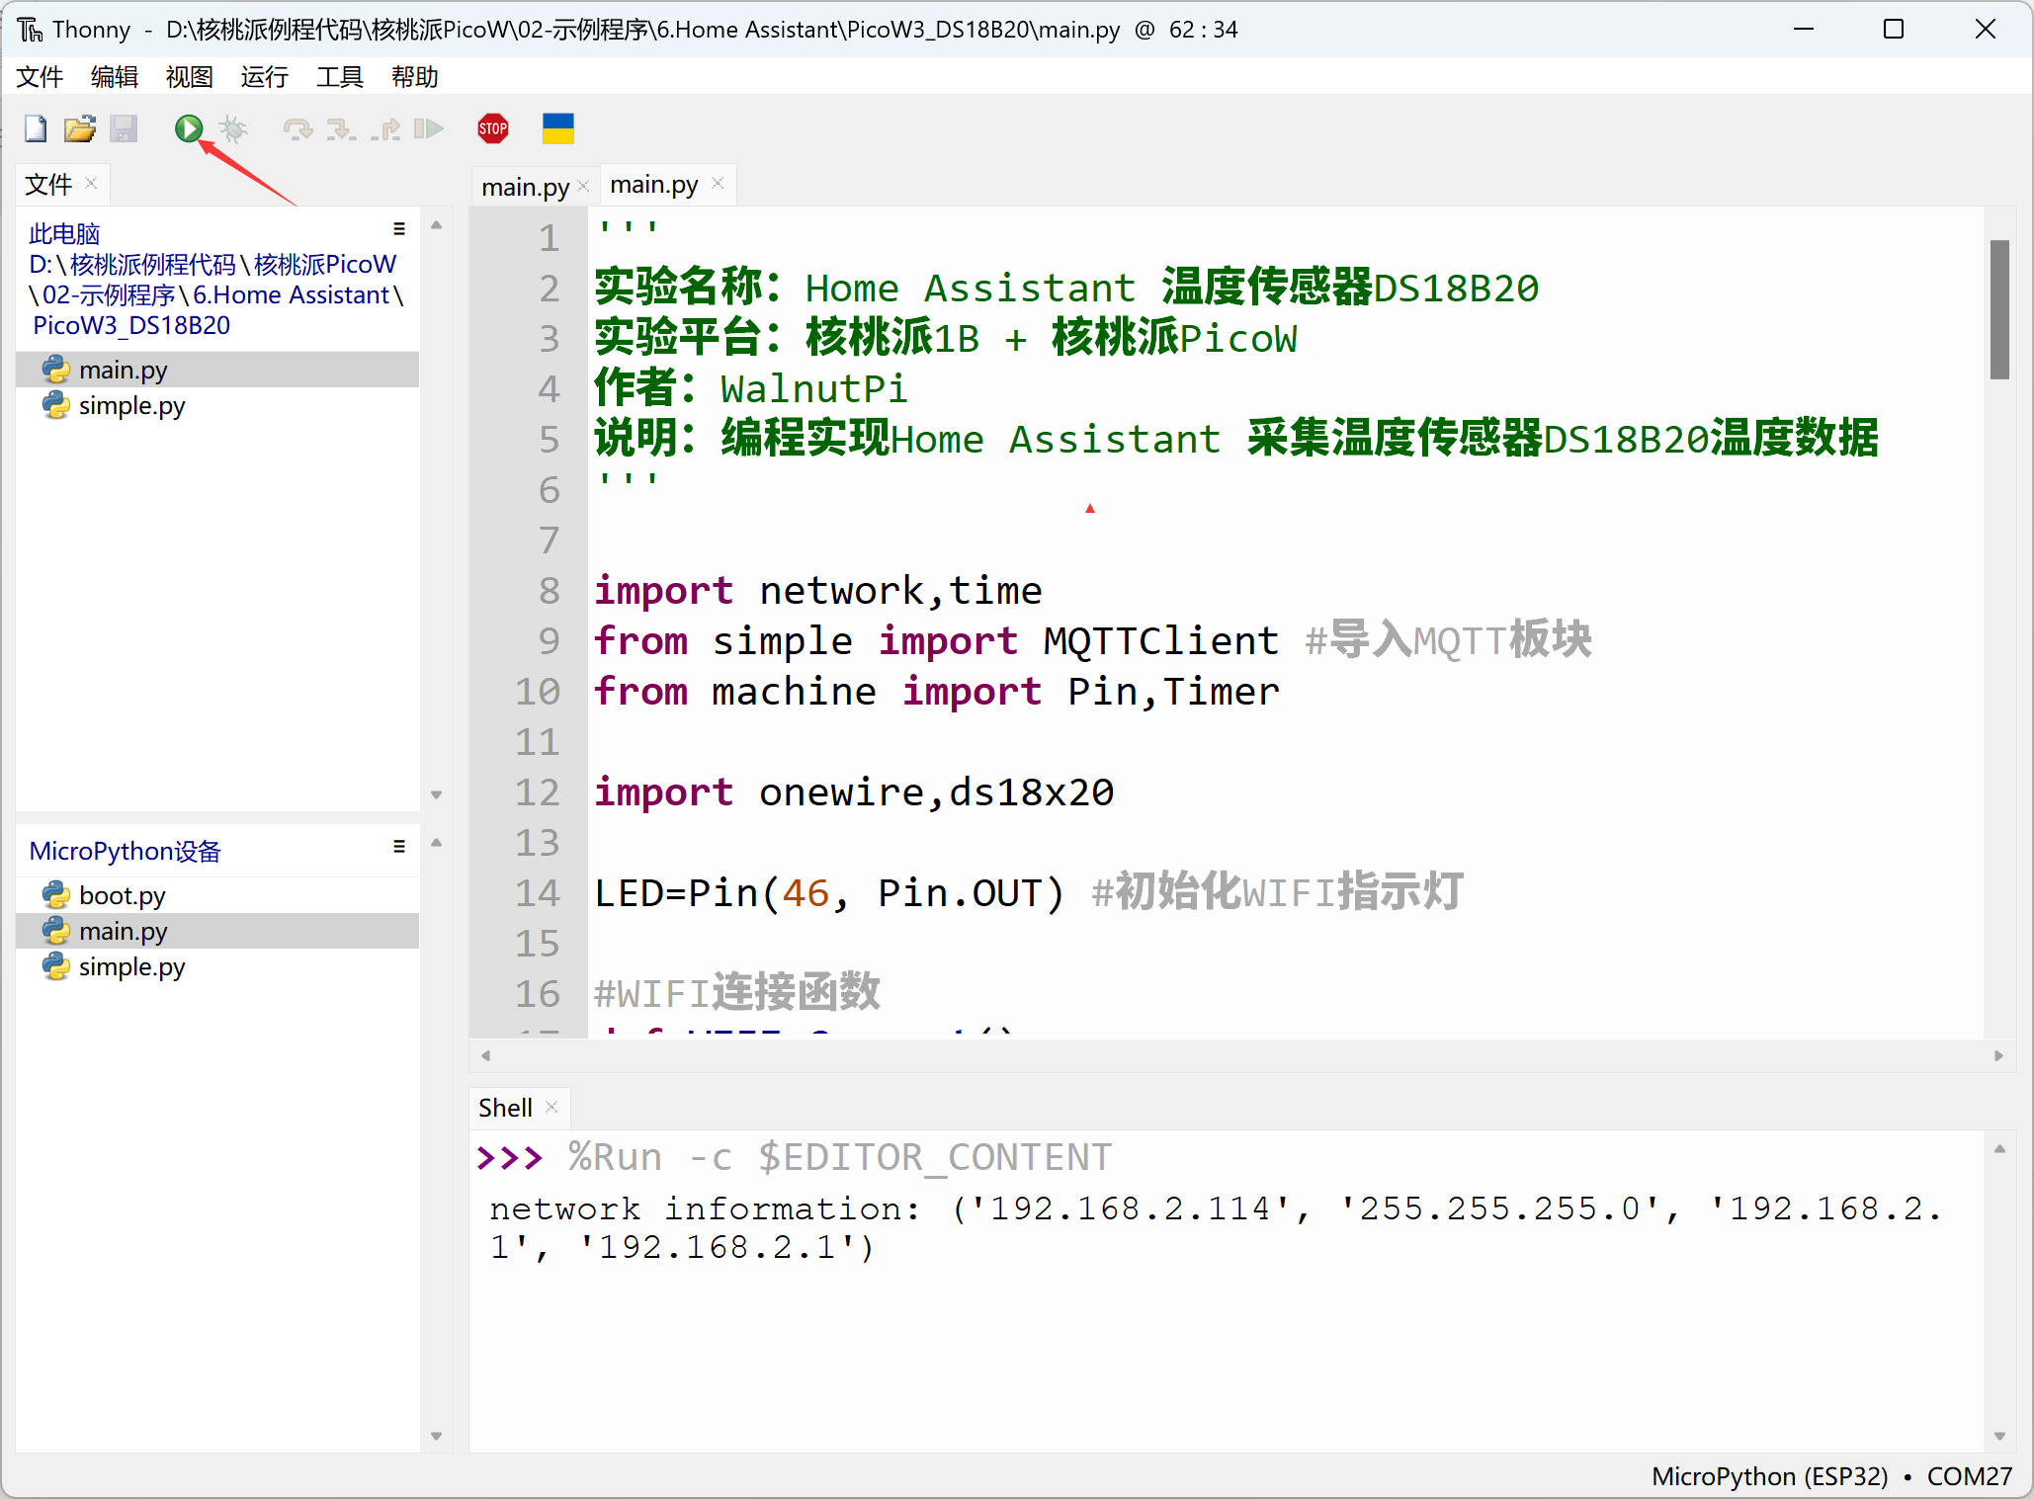Open the 工具 menu
Screen dimensions: 2034x1499
pyautogui.click(x=340, y=77)
